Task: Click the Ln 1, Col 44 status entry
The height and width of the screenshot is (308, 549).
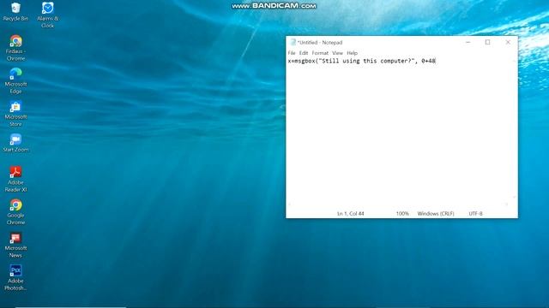Action: click(x=351, y=213)
